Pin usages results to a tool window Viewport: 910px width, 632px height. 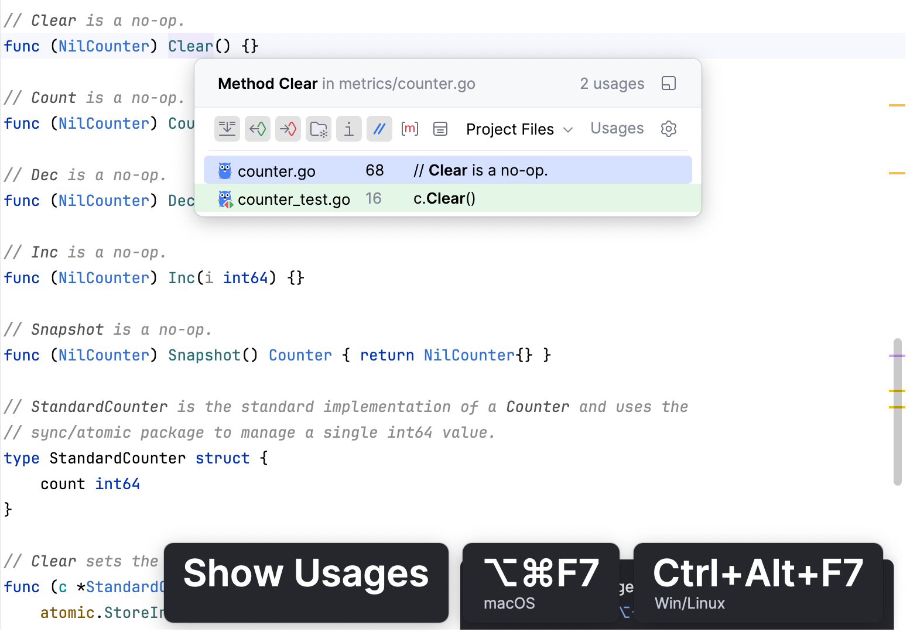(x=669, y=83)
